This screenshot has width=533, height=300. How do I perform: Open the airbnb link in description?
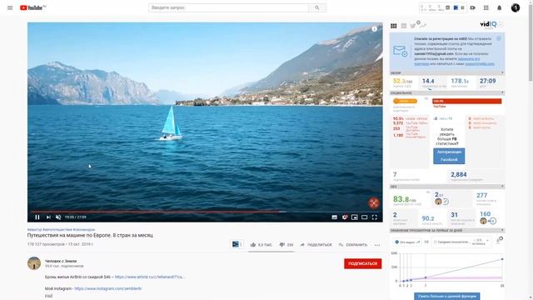pyautogui.click(x=150, y=277)
